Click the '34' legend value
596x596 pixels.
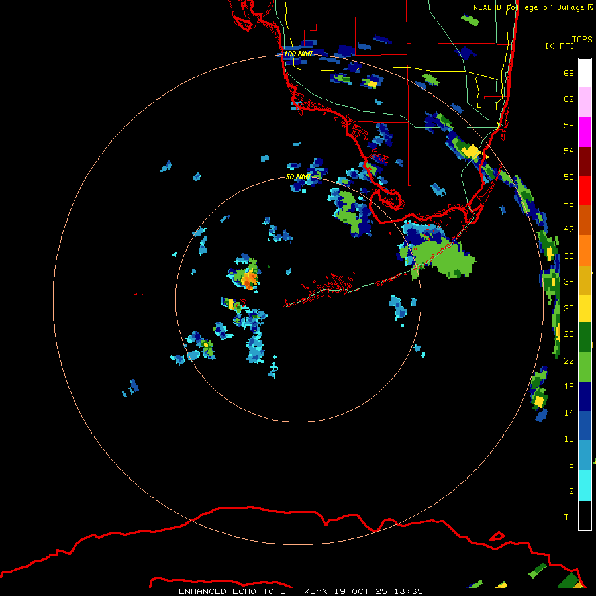coord(569,282)
